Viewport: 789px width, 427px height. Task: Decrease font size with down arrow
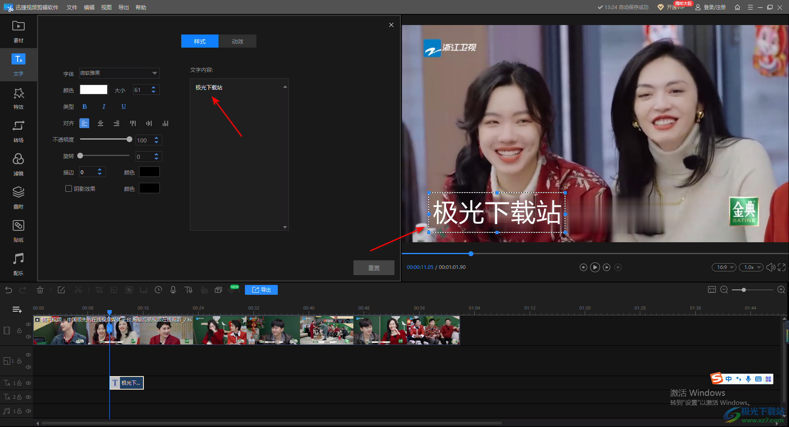(x=154, y=92)
